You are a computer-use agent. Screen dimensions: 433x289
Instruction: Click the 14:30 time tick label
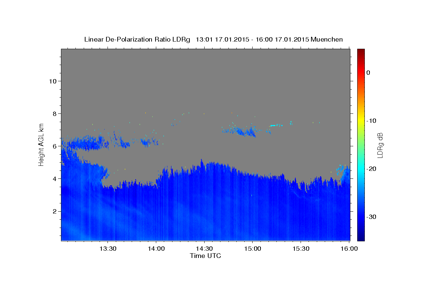[x=204, y=249]
